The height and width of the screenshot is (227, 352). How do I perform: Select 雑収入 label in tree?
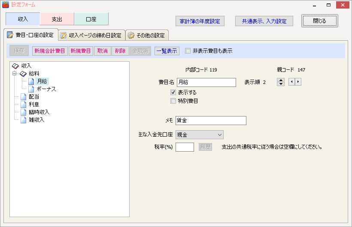click(x=36, y=120)
